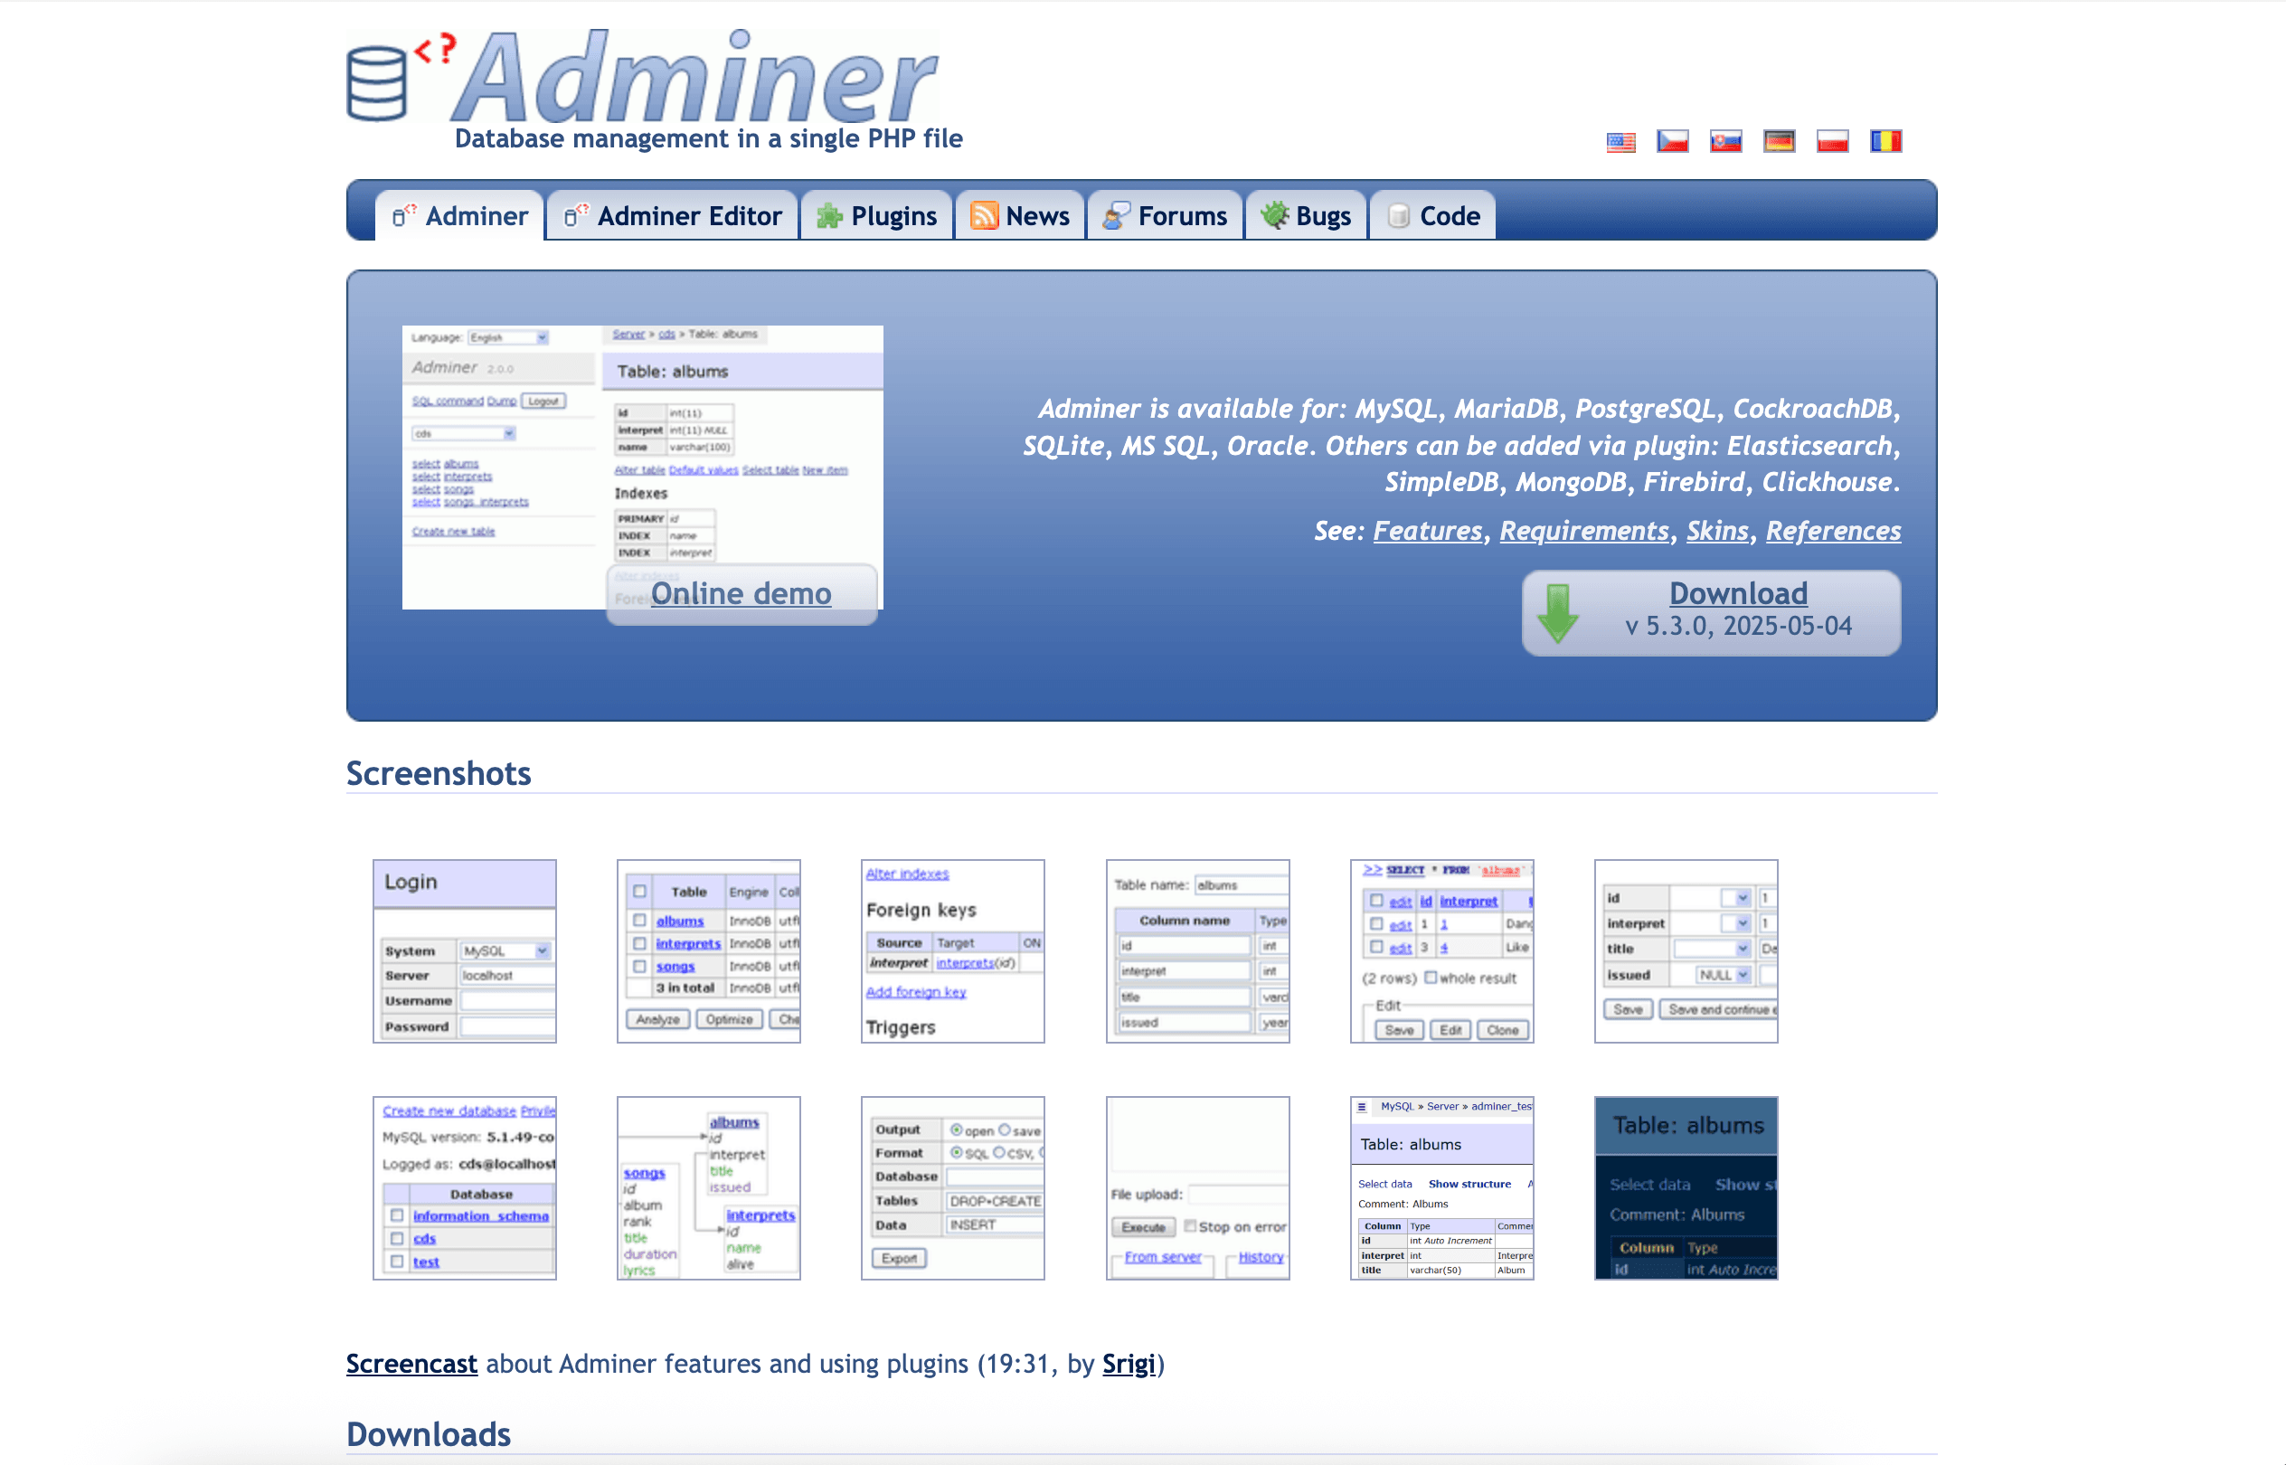Follow the Features link
Image resolution: width=2286 pixels, height=1465 pixels.
click(1427, 531)
